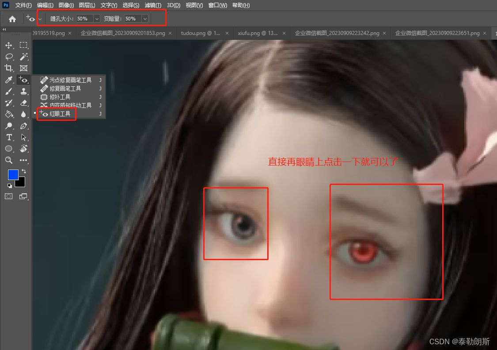This screenshot has height=350, width=497.
Task: Open the 滤镜(T) menu
Action: tap(153, 5)
